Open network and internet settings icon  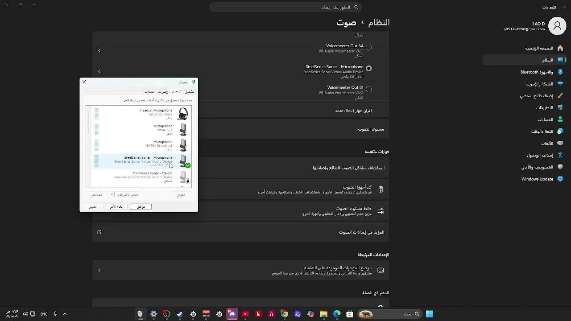560,84
